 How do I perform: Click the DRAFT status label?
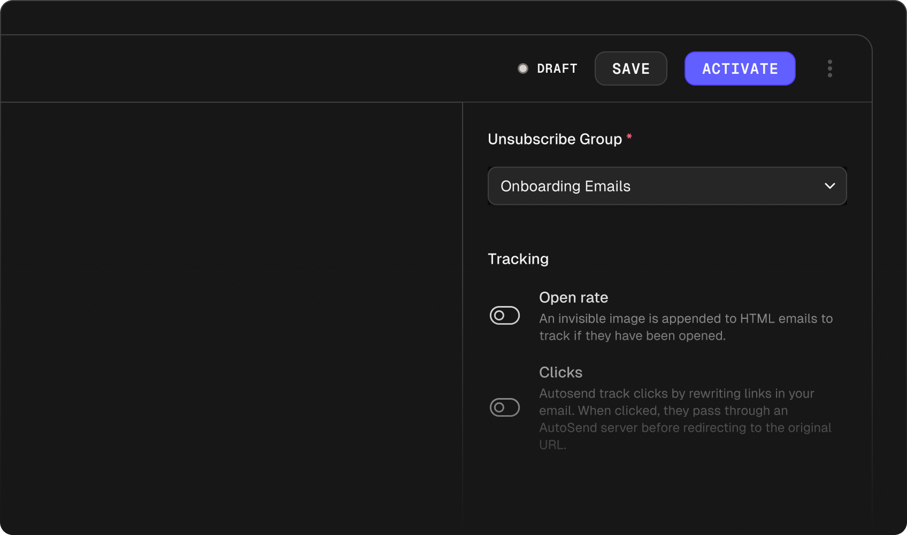(x=556, y=68)
